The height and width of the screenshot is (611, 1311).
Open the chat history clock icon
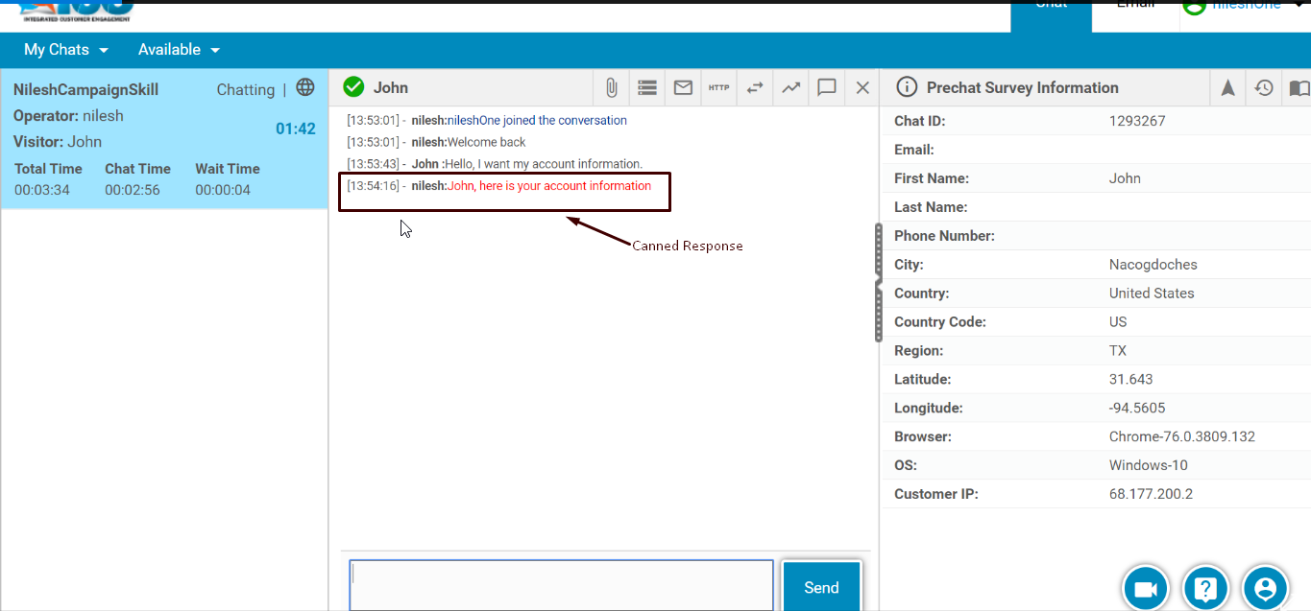[1264, 88]
